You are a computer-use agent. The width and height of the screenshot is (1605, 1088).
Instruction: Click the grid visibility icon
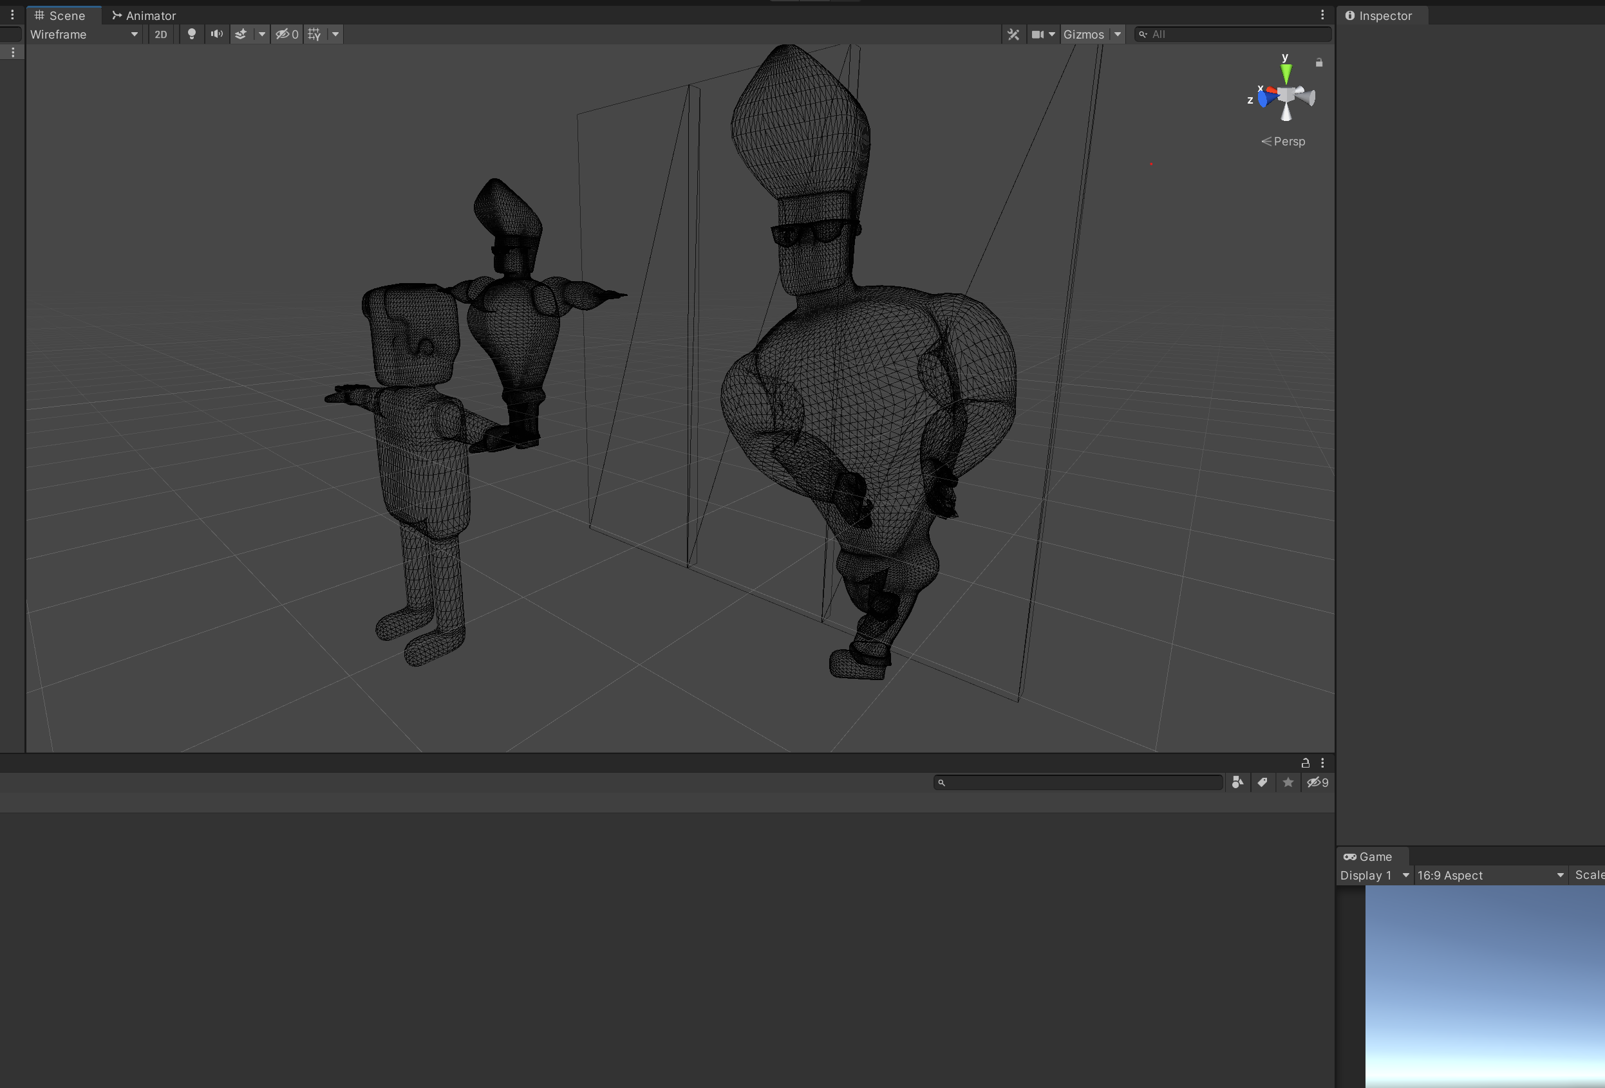314,34
